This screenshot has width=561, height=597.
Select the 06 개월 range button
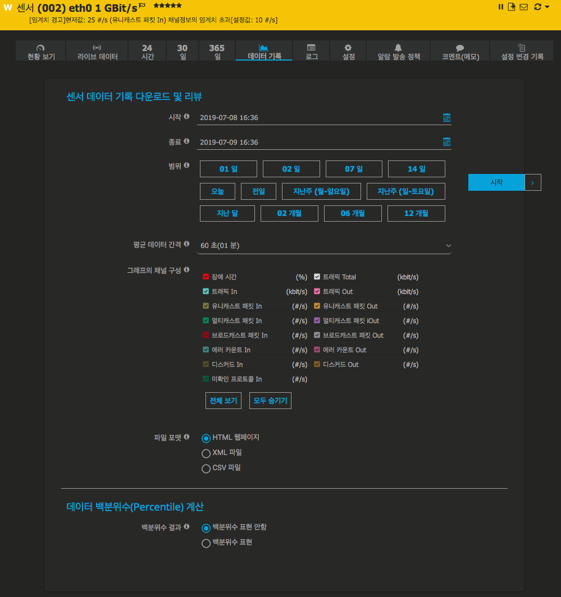click(353, 213)
